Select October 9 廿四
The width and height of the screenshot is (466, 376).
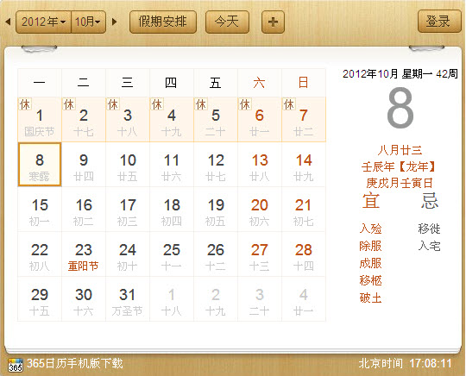[84, 165]
